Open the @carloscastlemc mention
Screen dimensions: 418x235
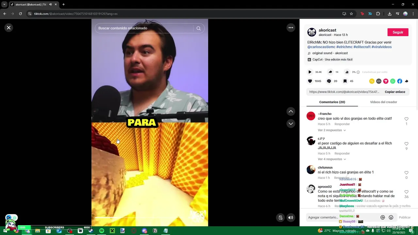click(x=321, y=47)
